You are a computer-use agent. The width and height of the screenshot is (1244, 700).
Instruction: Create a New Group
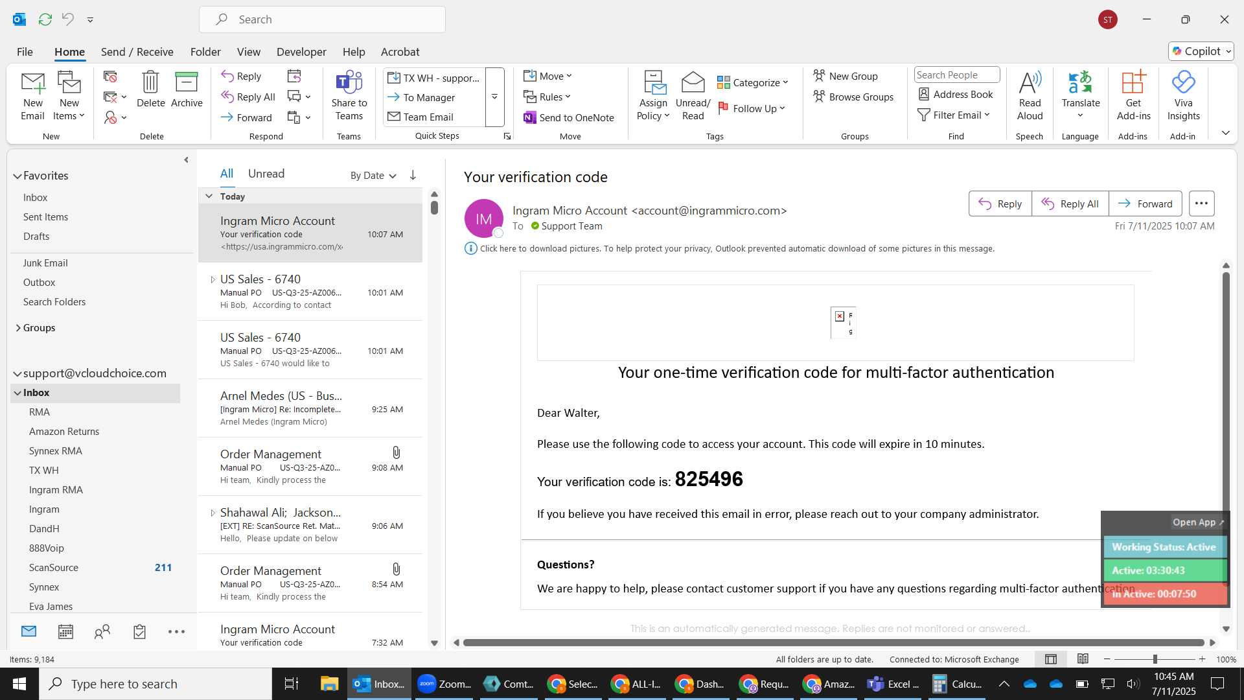tap(846, 76)
